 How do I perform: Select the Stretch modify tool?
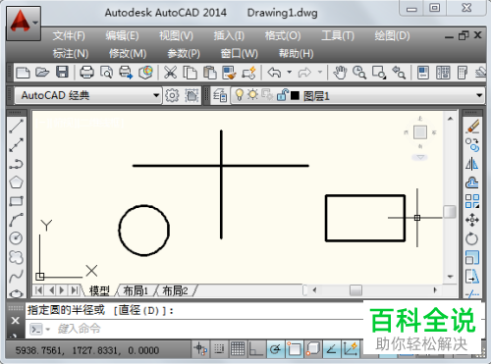coord(472,276)
